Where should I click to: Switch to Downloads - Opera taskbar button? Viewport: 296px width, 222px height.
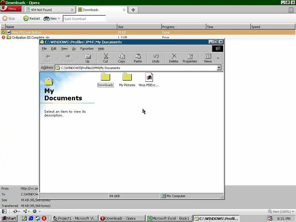[x=122, y=219]
